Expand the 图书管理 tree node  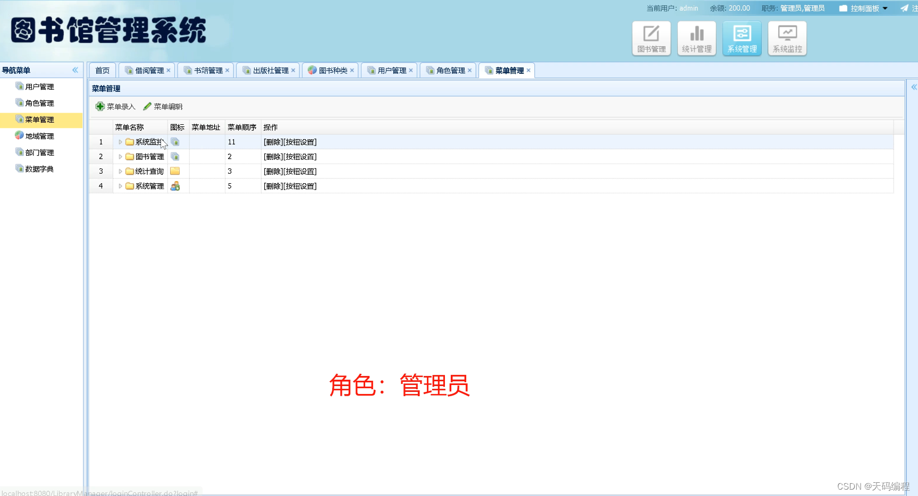120,157
